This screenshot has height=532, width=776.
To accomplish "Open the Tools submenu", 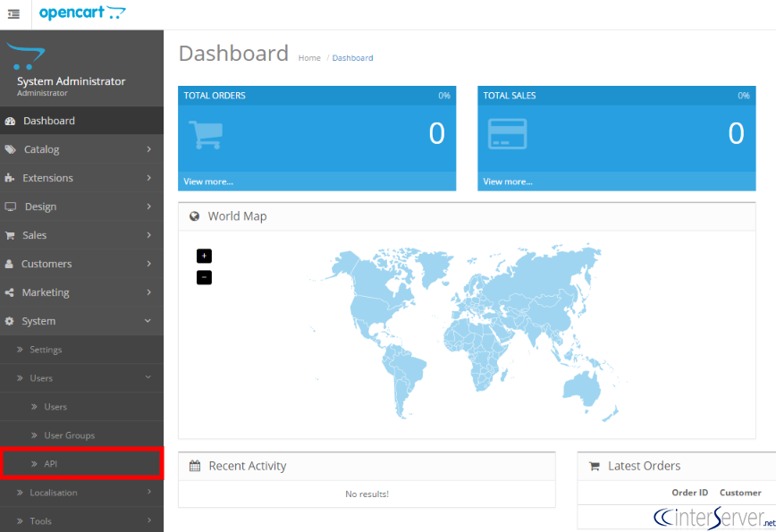I will coord(81,520).
